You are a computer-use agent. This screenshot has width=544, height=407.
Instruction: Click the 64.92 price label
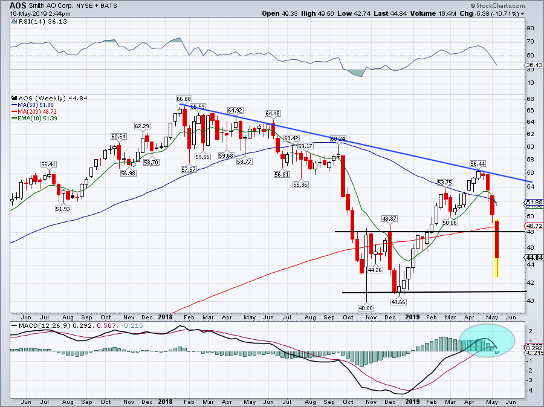(x=235, y=110)
